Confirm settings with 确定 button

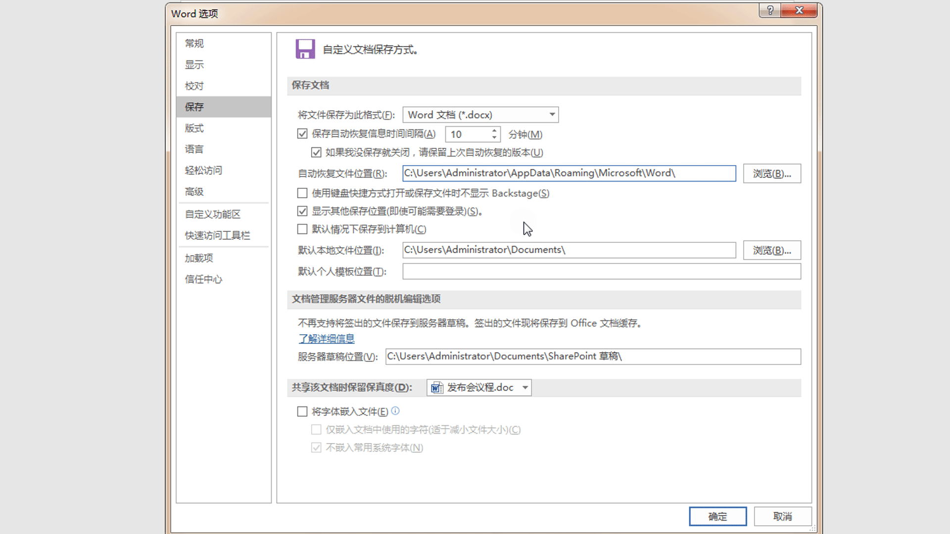point(717,516)
